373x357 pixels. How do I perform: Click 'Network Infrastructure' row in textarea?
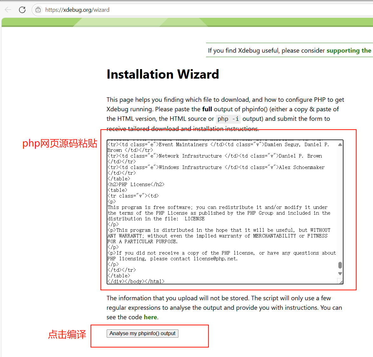215,159
